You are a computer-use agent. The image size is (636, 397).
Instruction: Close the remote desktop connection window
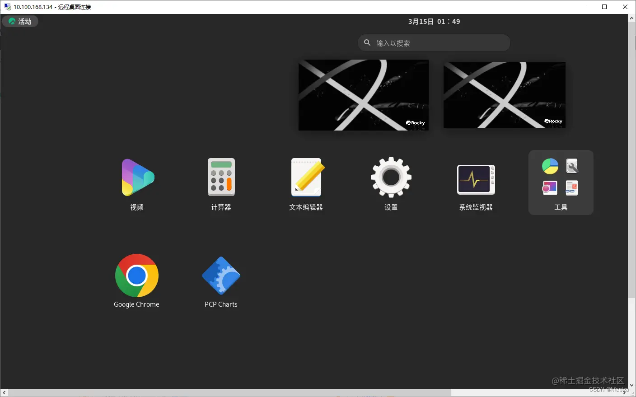pyautogui.click(x=625, y=7)
